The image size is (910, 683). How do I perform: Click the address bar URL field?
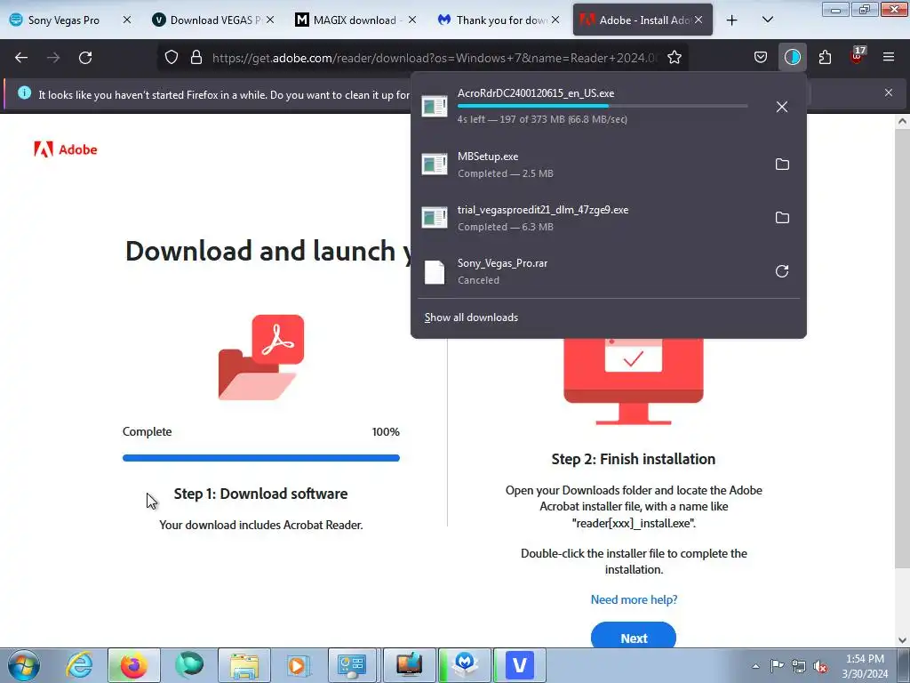point(435,58)
